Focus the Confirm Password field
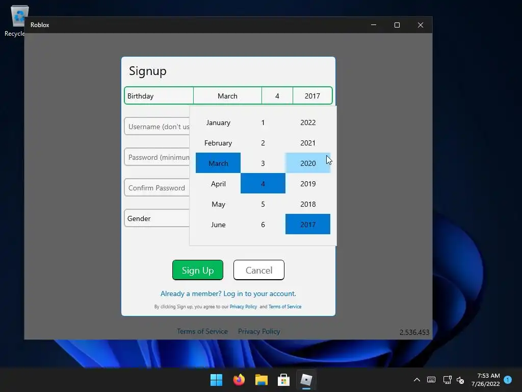 point(157,188)
